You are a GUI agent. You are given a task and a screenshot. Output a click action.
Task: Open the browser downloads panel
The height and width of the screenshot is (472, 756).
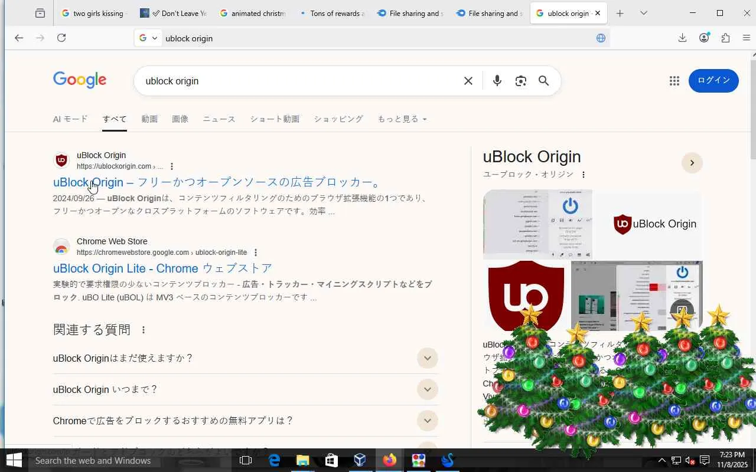point(682,38)
